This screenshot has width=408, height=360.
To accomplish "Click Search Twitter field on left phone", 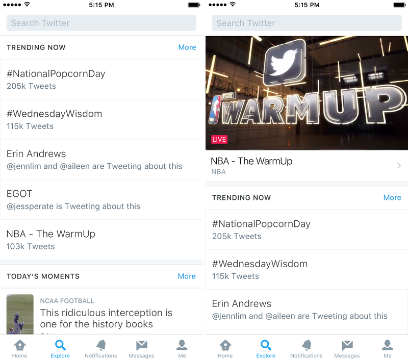I will (x=101, y=23).
